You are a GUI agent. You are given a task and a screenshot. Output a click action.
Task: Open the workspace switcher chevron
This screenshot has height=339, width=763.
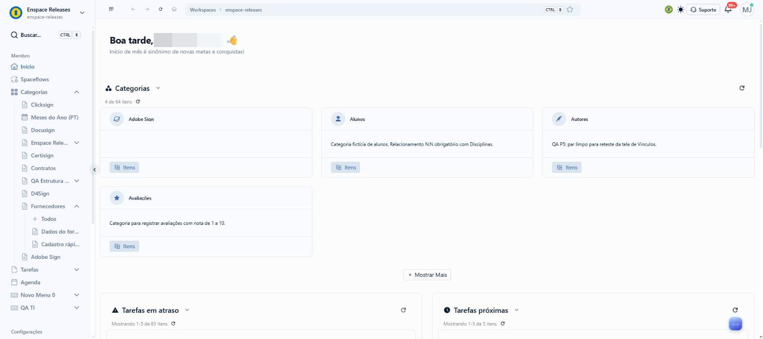(82, 13)
